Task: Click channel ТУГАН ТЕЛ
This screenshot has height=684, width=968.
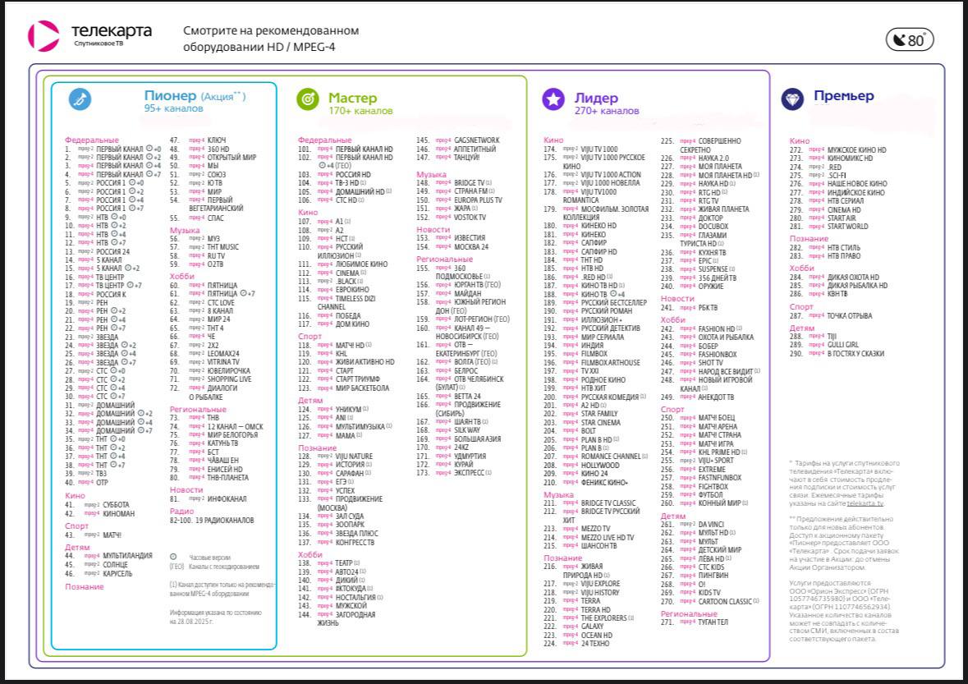Action: (x=713, y=622)
